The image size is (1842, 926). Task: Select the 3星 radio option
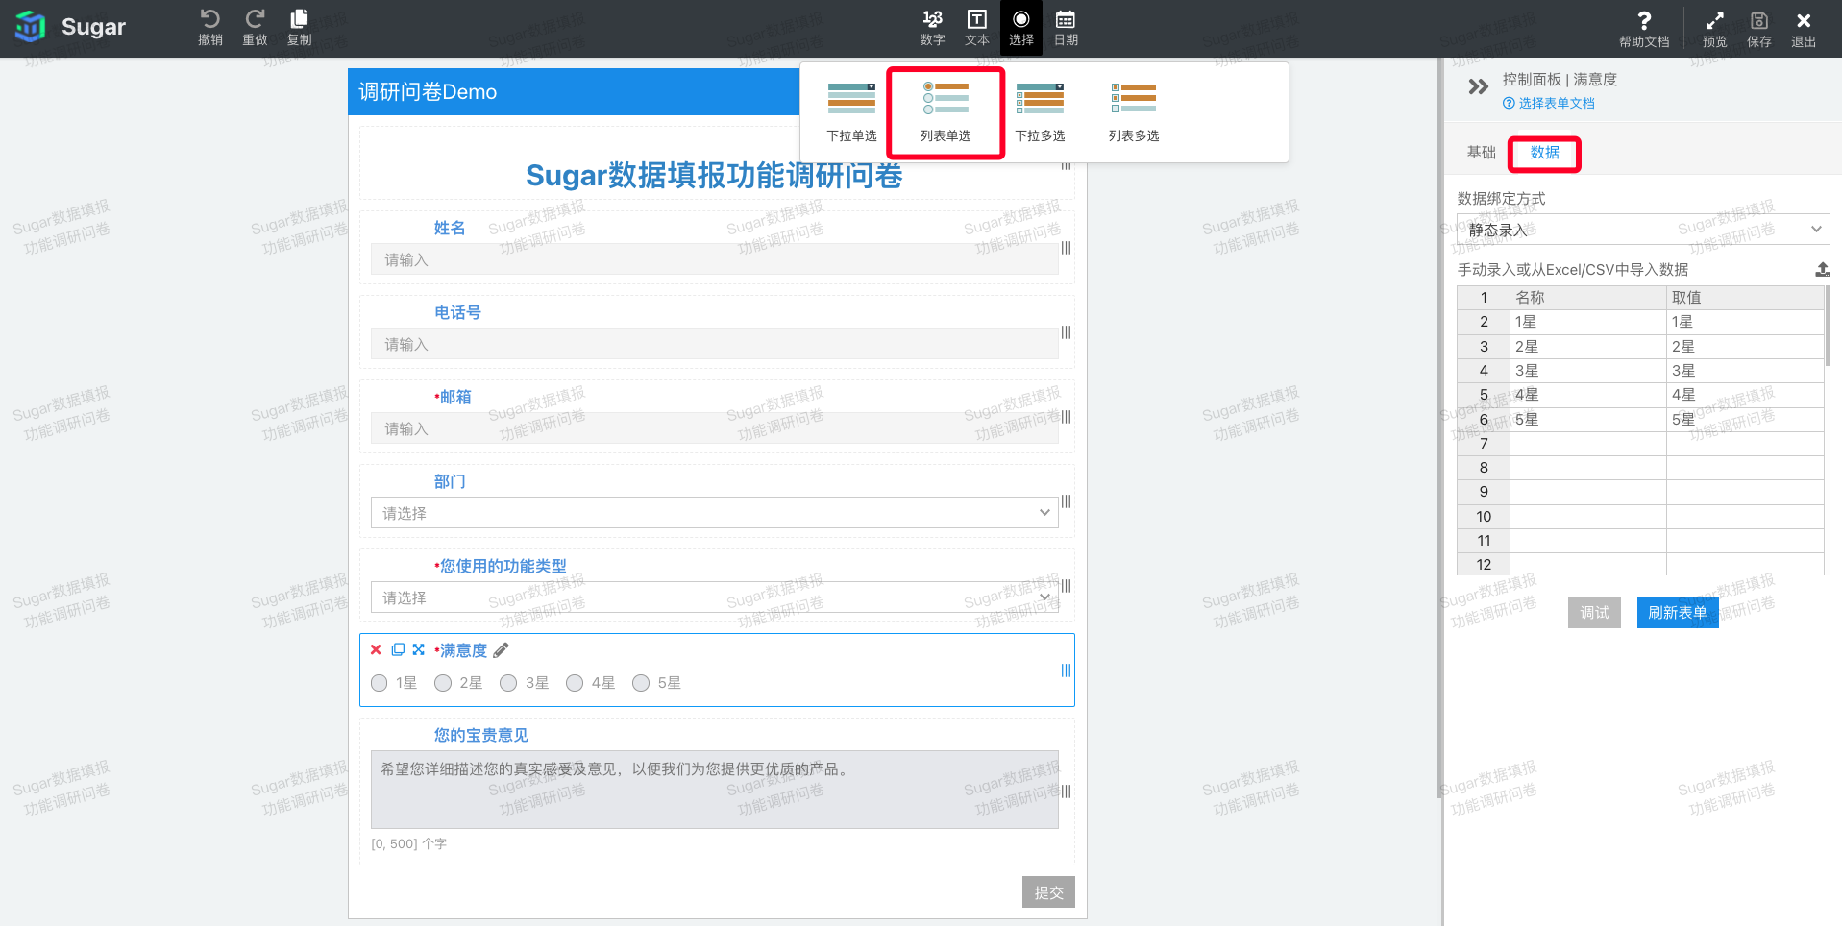point(508,683)
